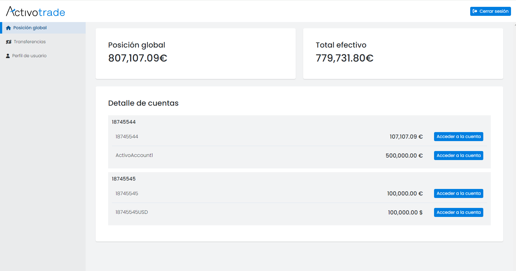Access account 18745544 with 107,107.09 €
This screenshot has width=516, height=271.
pos(458,136)
